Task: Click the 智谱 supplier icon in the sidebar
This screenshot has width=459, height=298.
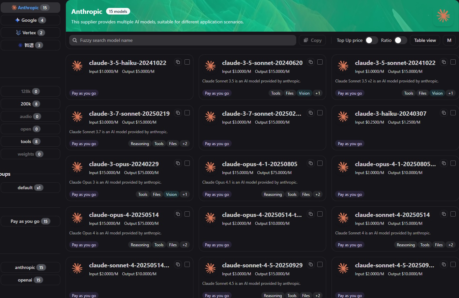Action: 20,45
